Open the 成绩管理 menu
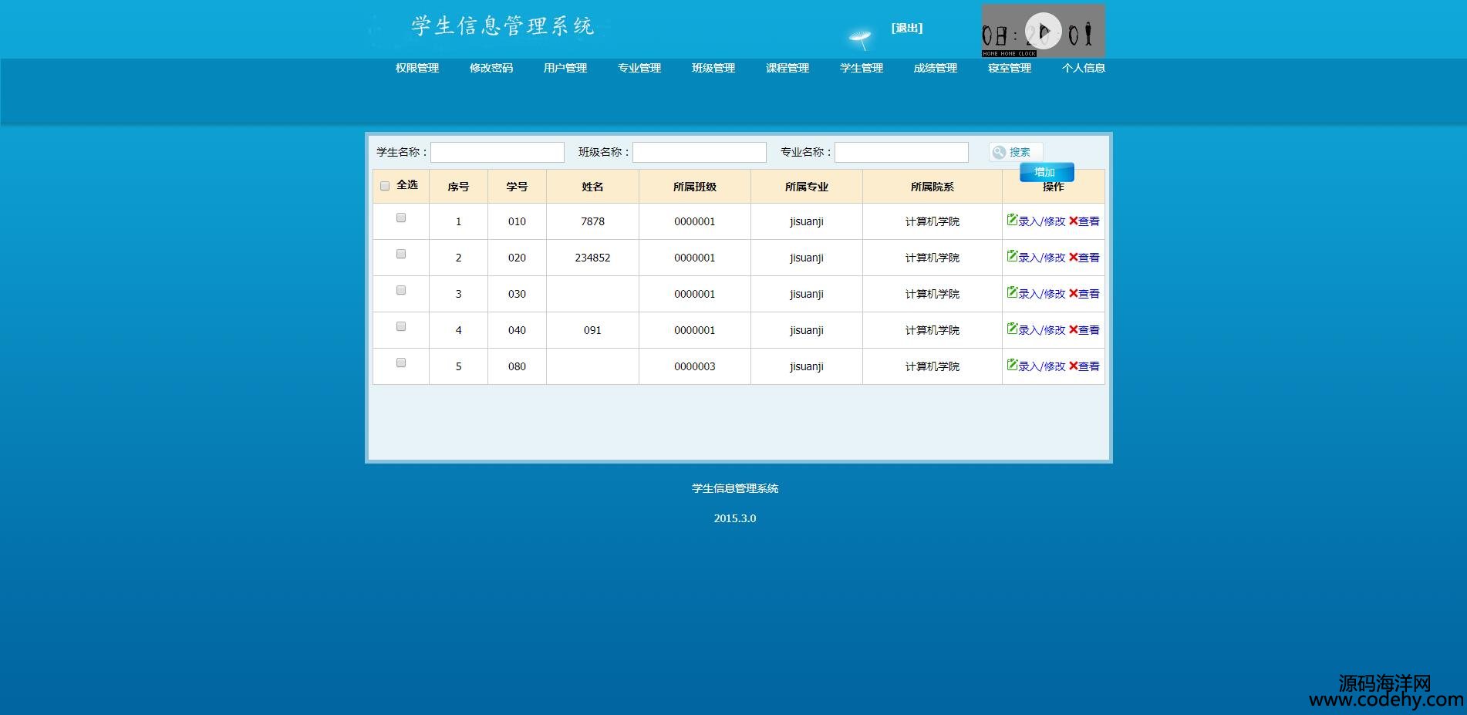Image resolution: width=1467 pixels, height=715 pixels. click(935, 68)
